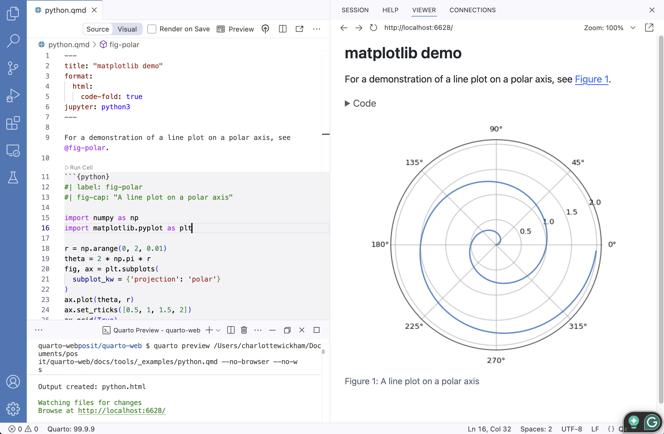Open the Run and Debug view

pos(13,96)
